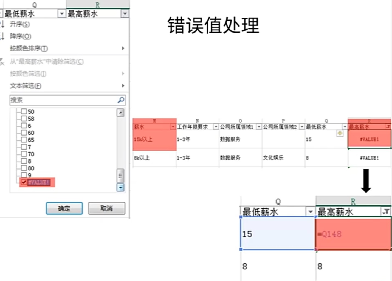
Task: Click the 确定 button
Action: click(64, 208)
